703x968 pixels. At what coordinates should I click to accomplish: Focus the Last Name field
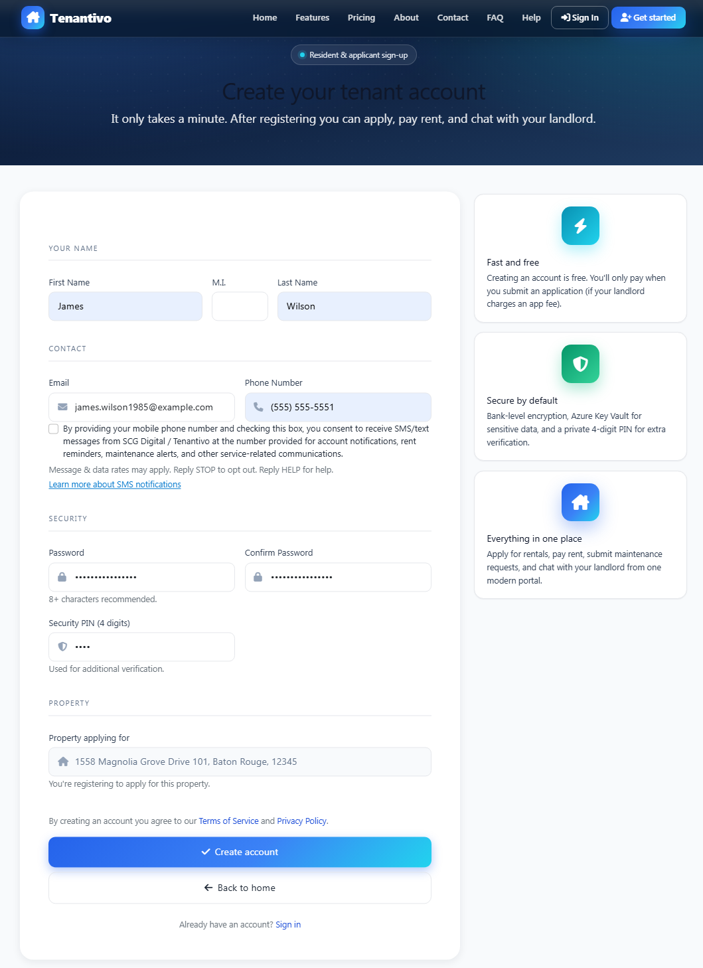[354, 307]
